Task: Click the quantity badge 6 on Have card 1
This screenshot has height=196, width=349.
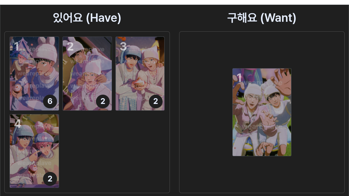Action: (50, 101)
